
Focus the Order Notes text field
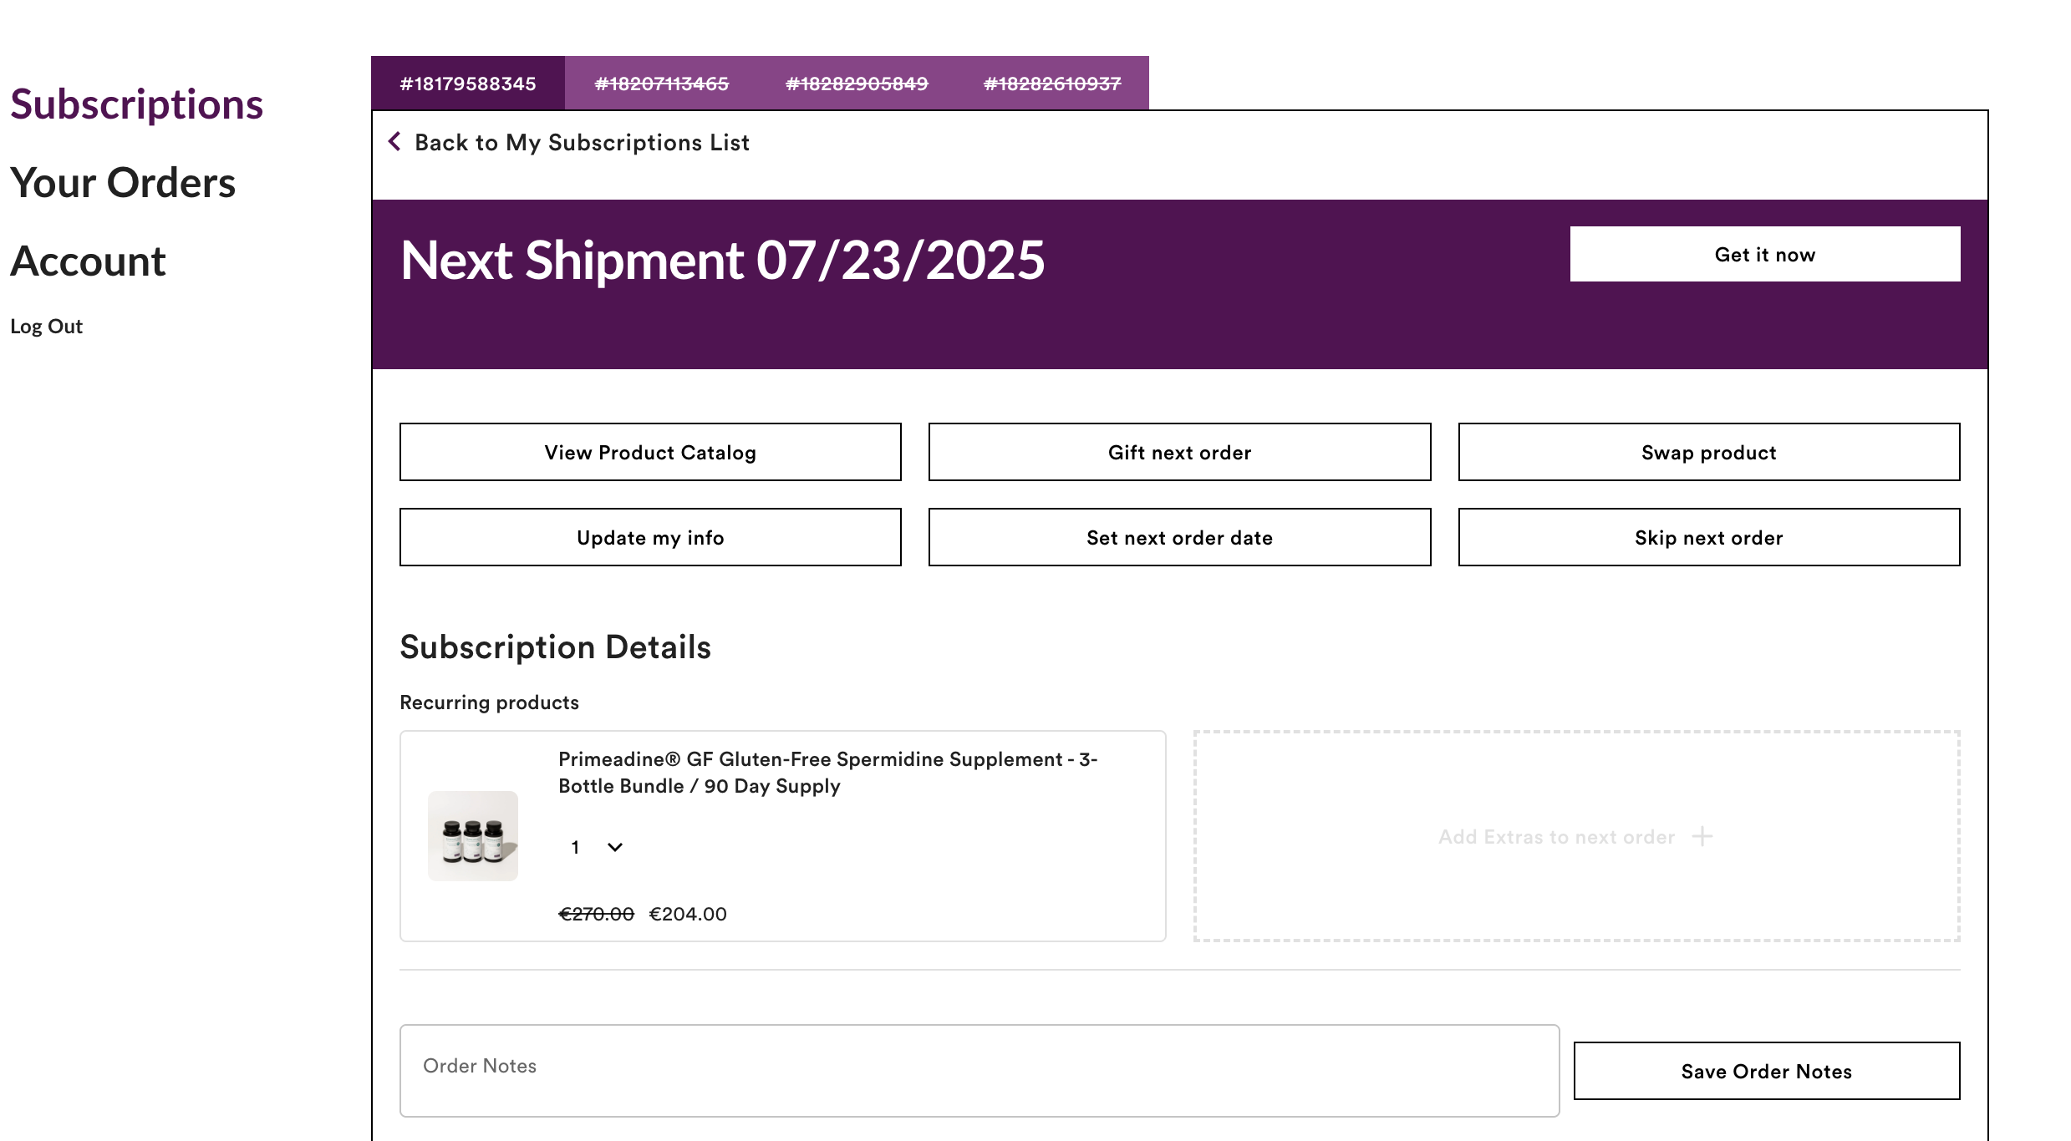tap(979, 1070)
